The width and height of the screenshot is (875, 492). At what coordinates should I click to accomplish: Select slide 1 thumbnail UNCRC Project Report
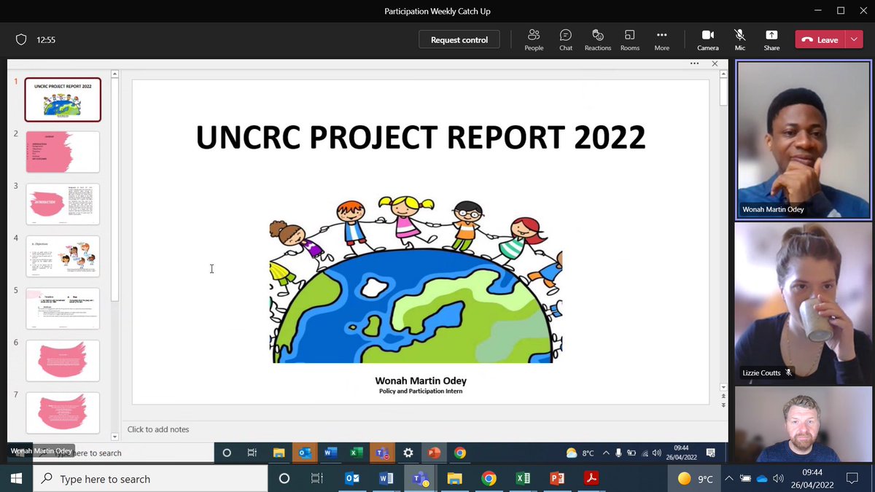coord(63,99)
